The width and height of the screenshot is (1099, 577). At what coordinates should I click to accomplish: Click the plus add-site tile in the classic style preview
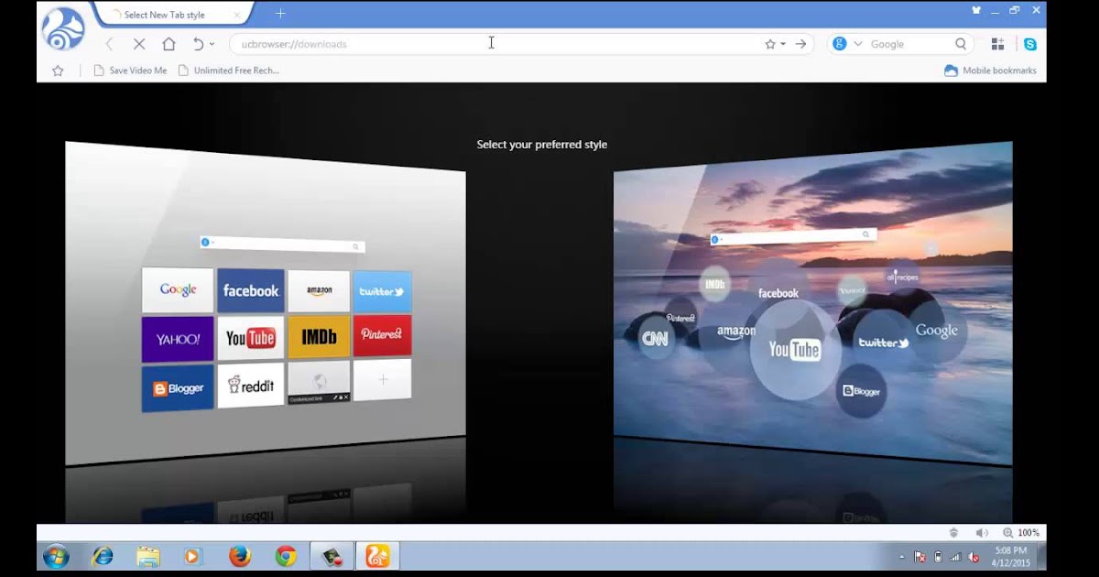click(382, 379)
